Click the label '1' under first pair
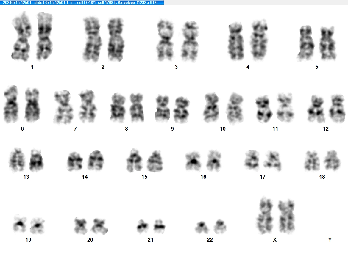This screenshot has width=348, height=265. (x=32, y=67)
